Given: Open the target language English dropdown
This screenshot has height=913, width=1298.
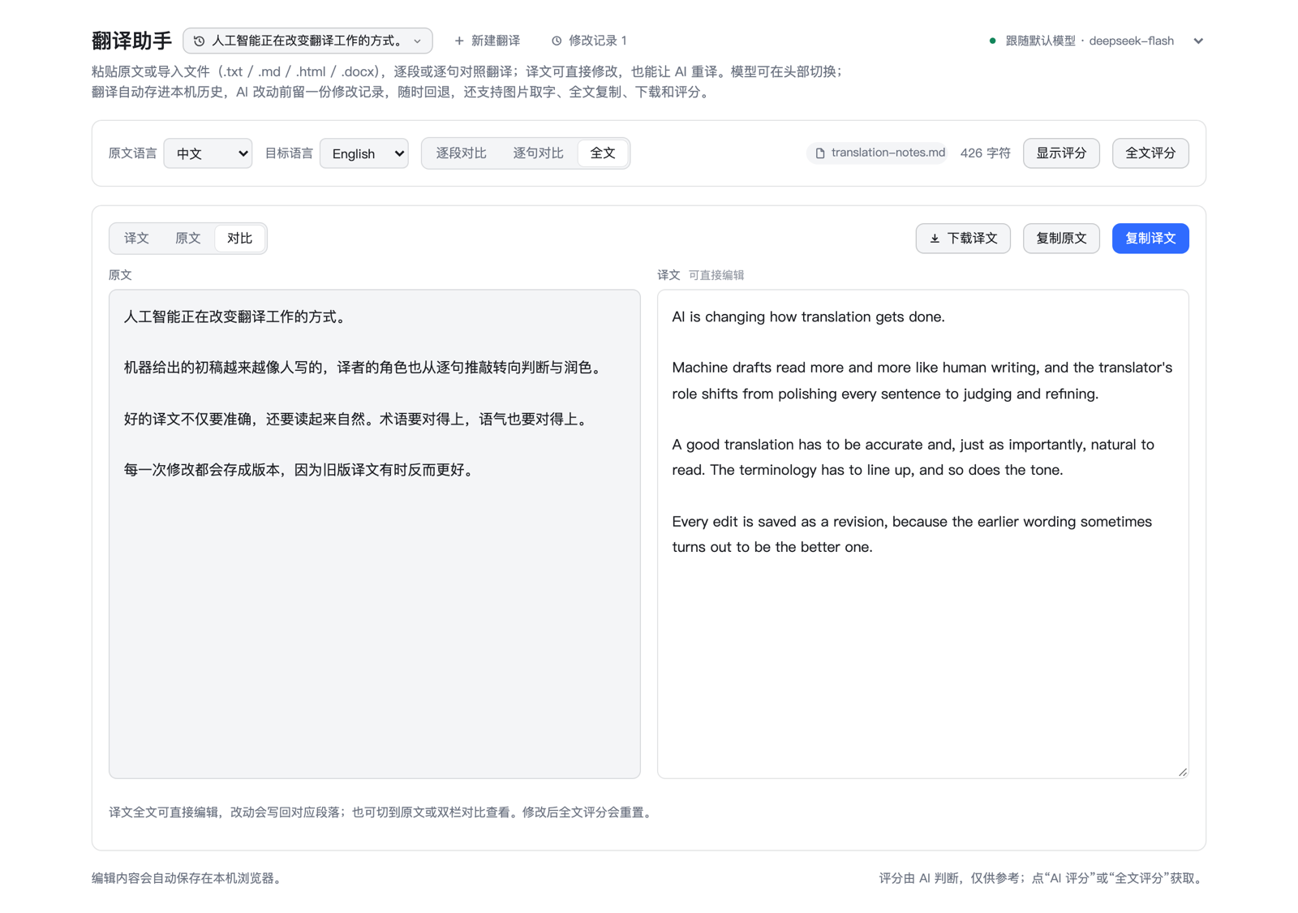Looking at the screenshot, I should tap(364, 153).
